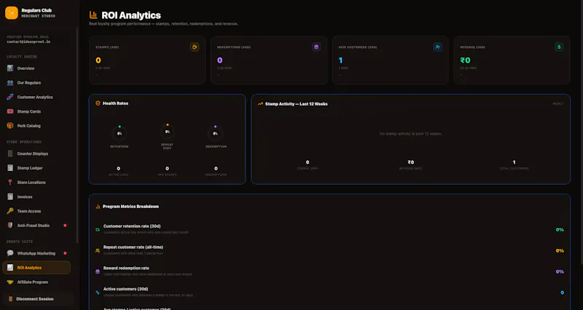The image size is (583, 310).
Task: Click Total Customers value 1 in chart
Action: click(514, 162)
